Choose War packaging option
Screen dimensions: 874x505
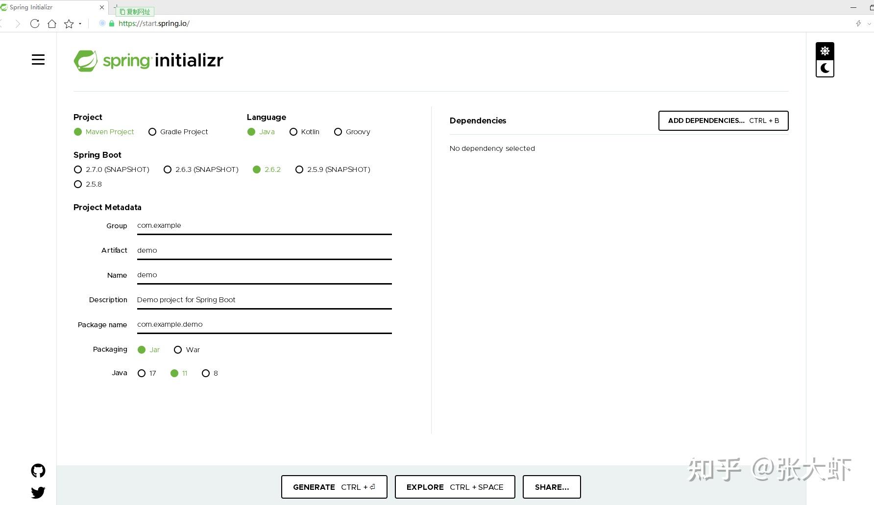[x=187, y=350]
